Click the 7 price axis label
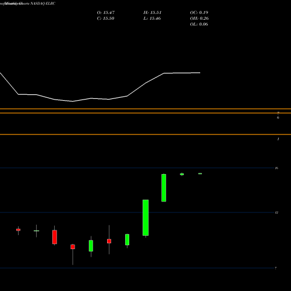The height and width of the screenshot is (291, 291). [276, 268]
